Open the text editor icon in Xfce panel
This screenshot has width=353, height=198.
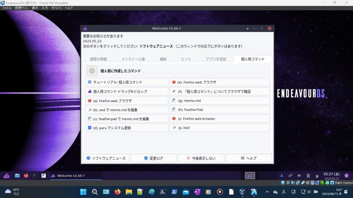pyautogui.click(x=44, y=176)
